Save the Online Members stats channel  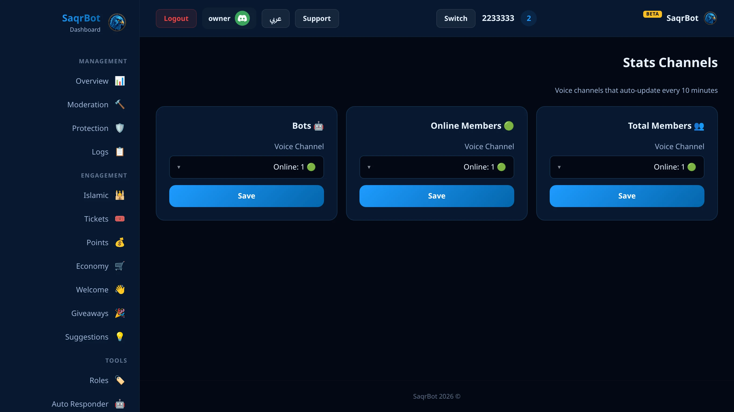point(437,196)
